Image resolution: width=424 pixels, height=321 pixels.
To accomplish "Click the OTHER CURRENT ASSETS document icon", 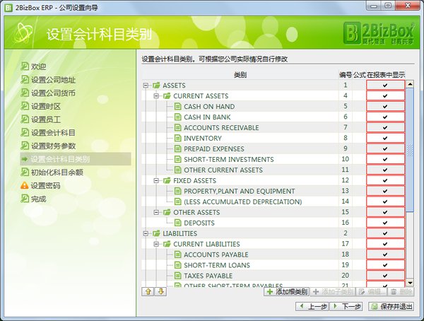I will click(x=177, y=170).
